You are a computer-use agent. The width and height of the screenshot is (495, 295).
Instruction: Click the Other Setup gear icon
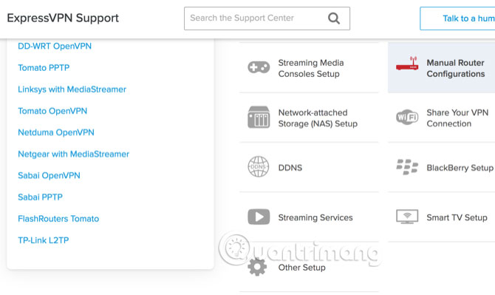[257, 267]
